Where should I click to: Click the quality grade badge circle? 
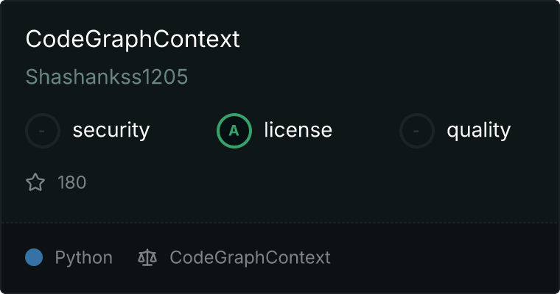[x=417, y=131]
